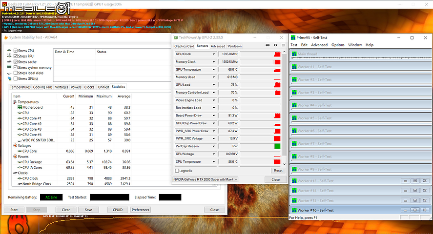Open Prime95 Test menu
The image size is (433, 234).
tap(294, 45)
